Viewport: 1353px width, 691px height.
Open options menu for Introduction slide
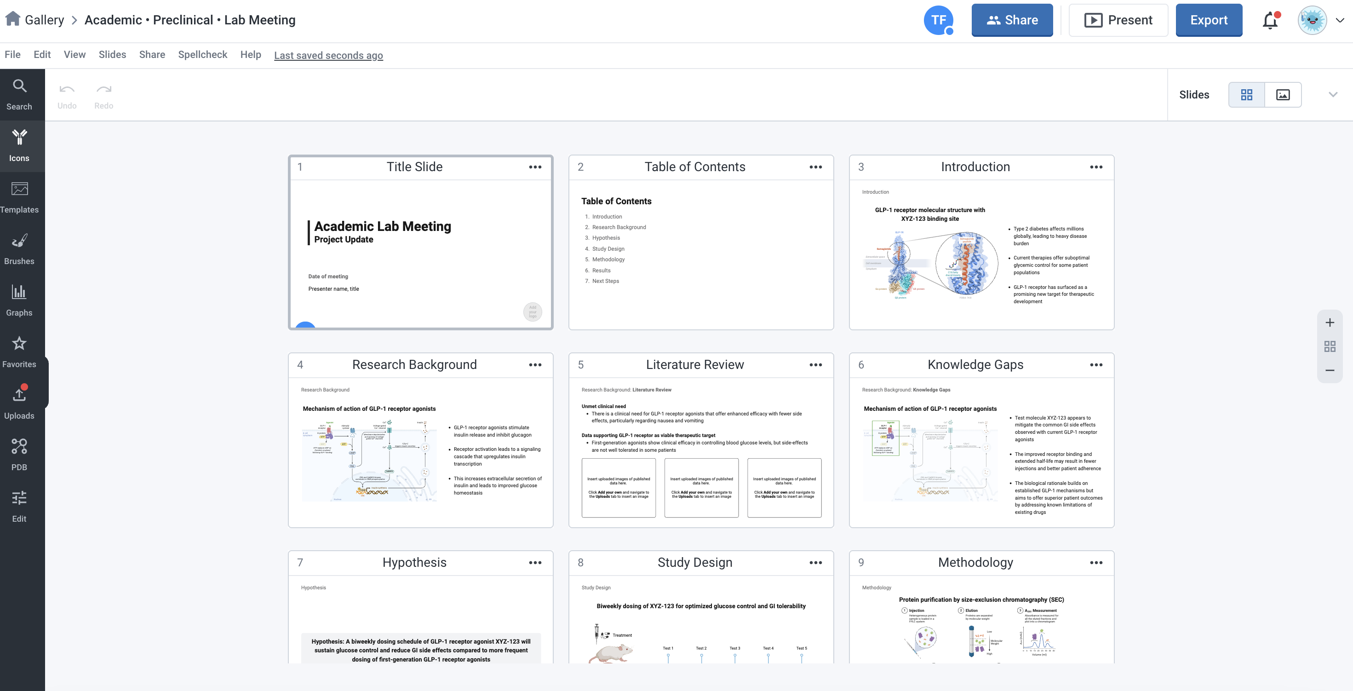(x=1095, y=167)
